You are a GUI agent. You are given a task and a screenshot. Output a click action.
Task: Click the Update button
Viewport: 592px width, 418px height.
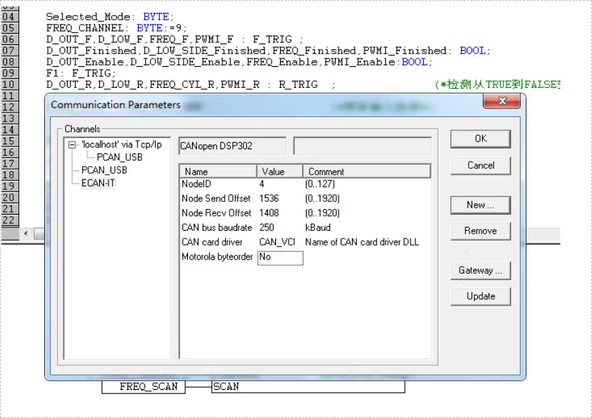pos(480,296)
